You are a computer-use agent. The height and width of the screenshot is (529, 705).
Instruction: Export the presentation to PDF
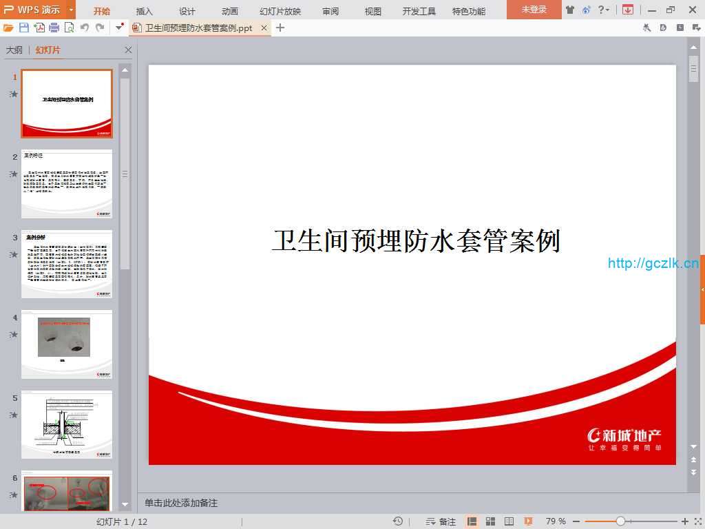39,28
